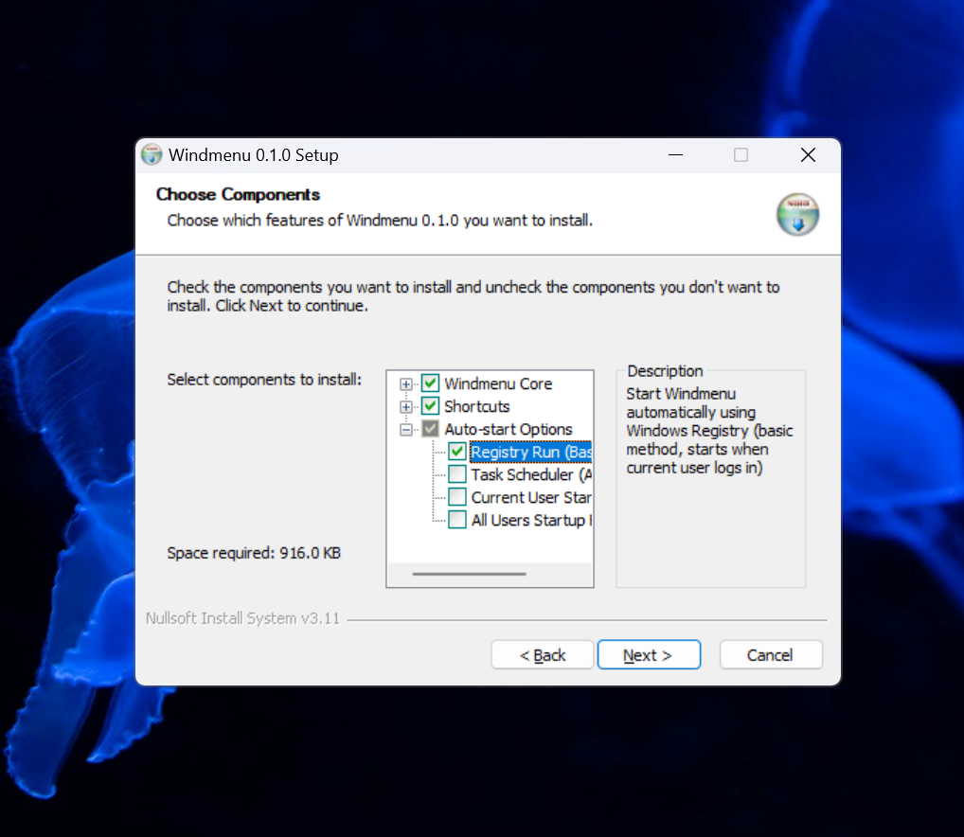The height and width of the screenshot is (837, 964).
Task: Expand the Shortcuts tree node
Action: pyautogui.click(x=406, y=406)
